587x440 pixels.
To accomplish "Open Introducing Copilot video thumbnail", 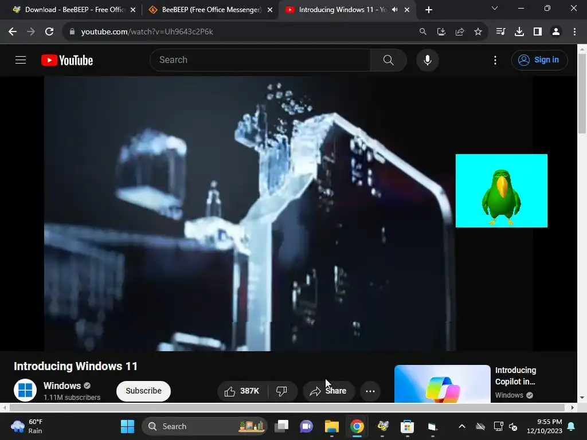I will (442, 384).
